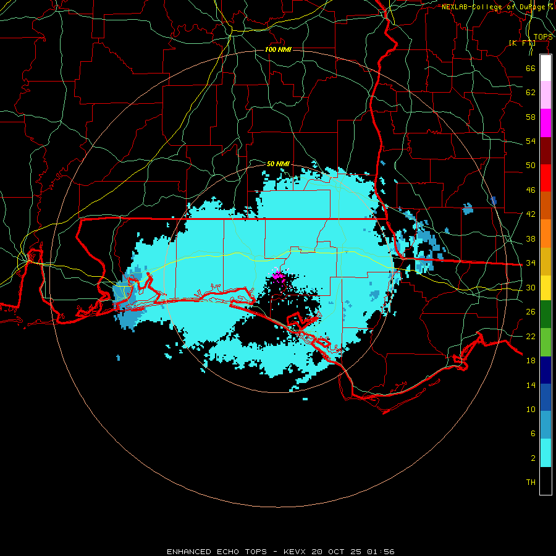
Task: Click the light green legend swatch
Action: (x=545, y=342)
